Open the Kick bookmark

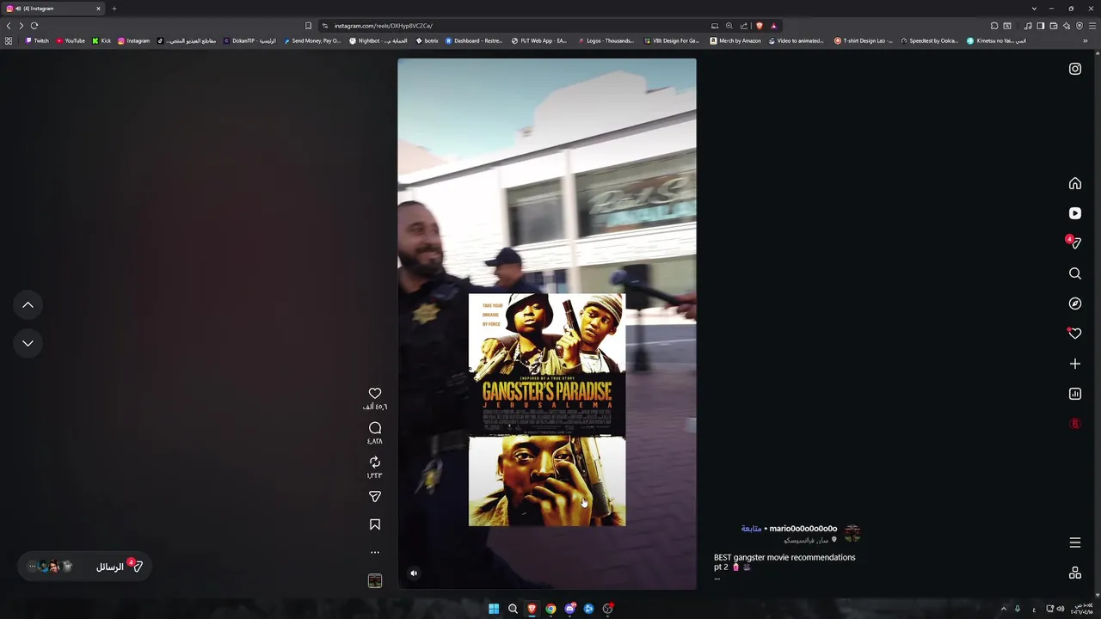pyautogui.click(x=101, y=40)
